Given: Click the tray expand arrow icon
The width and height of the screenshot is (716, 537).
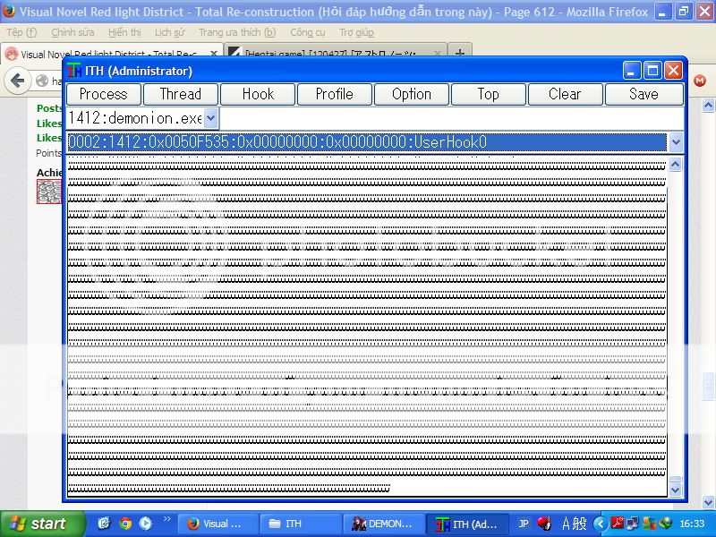Looking at the screenshot, I should click(x=601, y=524).
